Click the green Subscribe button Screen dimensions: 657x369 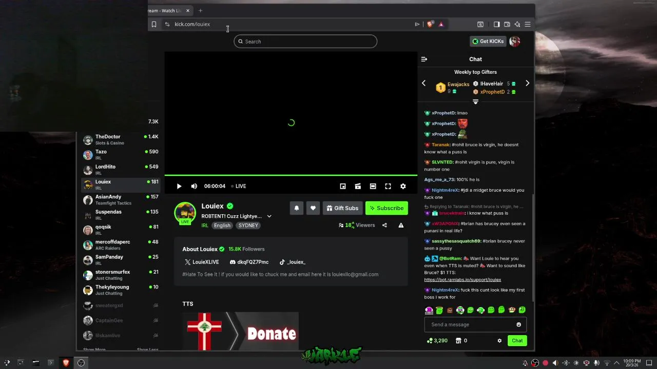(387, 208)
